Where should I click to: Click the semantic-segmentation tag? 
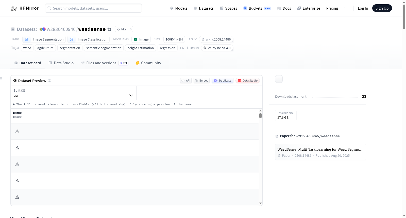104,48
